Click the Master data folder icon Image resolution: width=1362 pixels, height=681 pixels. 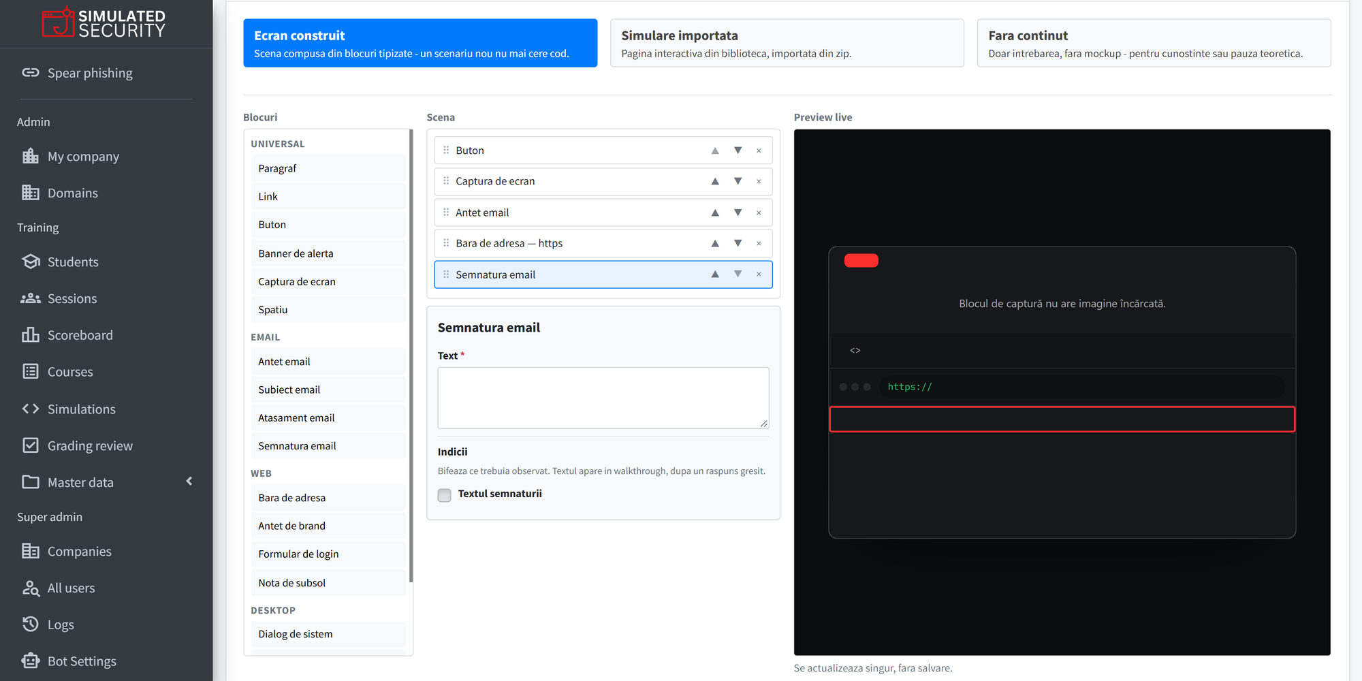31,482
